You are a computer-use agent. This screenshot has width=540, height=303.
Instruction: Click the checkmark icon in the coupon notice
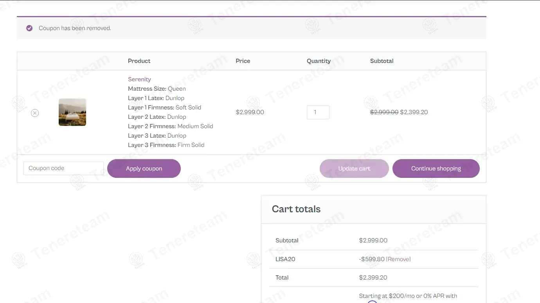click(x=29, y=28)
